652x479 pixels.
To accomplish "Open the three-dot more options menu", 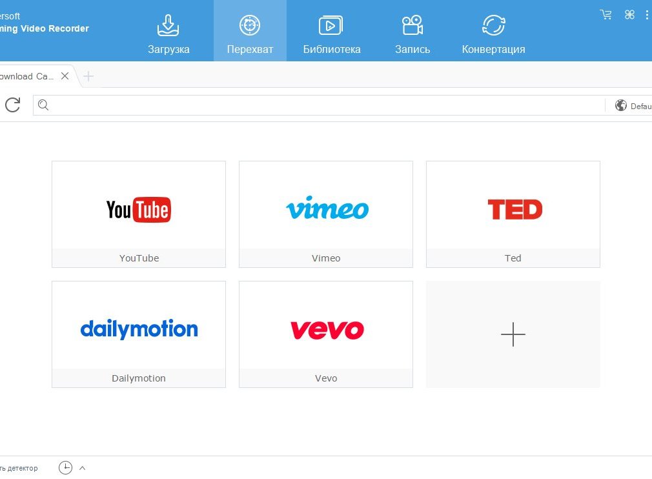I will [647, 15].
